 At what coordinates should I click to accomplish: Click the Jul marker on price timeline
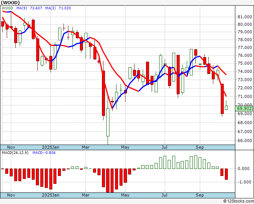click(165, 147)
